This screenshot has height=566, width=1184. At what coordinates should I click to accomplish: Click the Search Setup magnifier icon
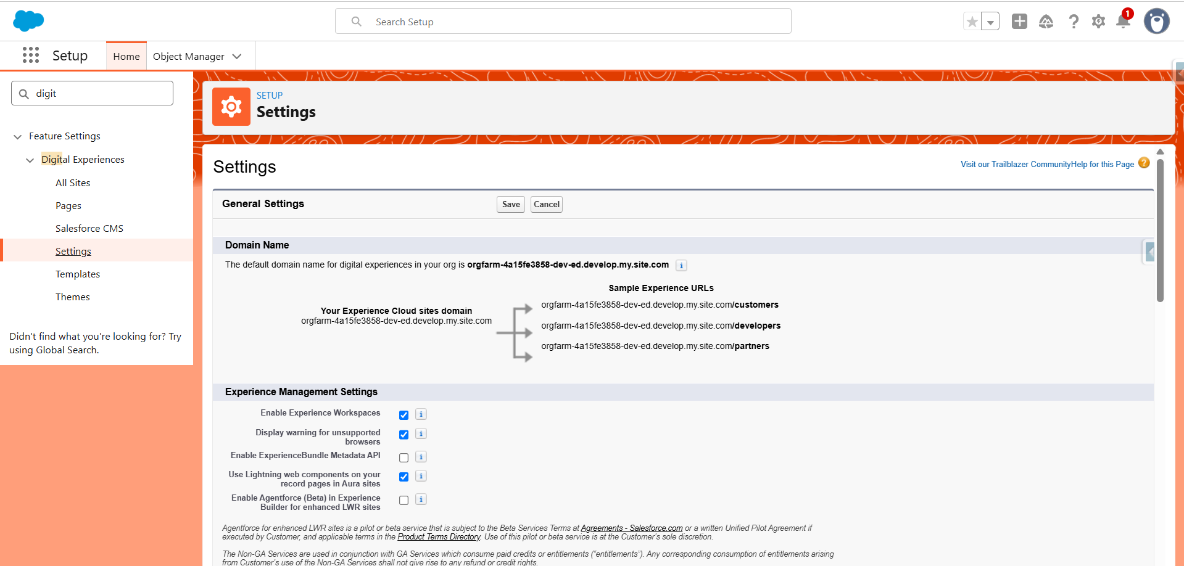(356, 22)
